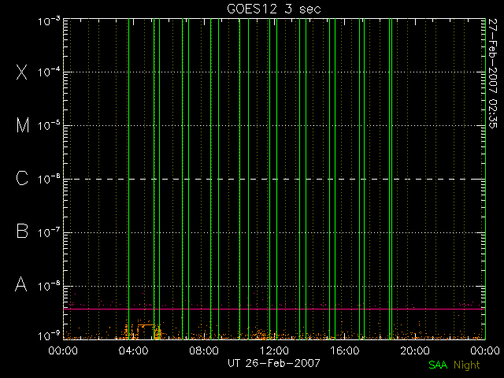Screen dimensions: 504x378
Task: Click the 12:00 time axis label
Action: [274, 350]
